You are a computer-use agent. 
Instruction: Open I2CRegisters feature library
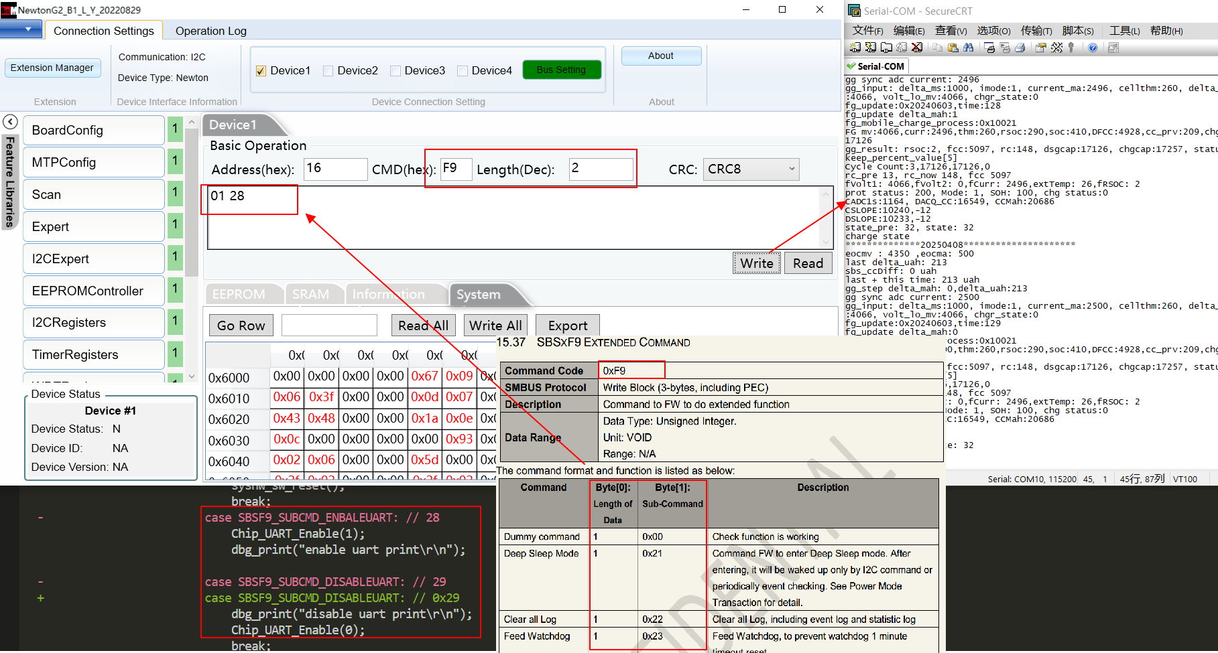coord(94,323)
